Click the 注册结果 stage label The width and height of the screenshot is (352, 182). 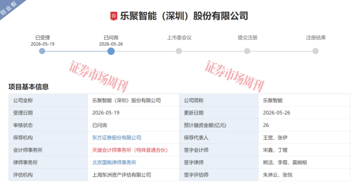click(315, 38)
